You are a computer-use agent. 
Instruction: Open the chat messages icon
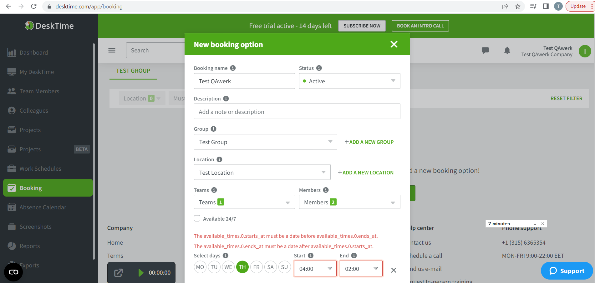point(485,50)
